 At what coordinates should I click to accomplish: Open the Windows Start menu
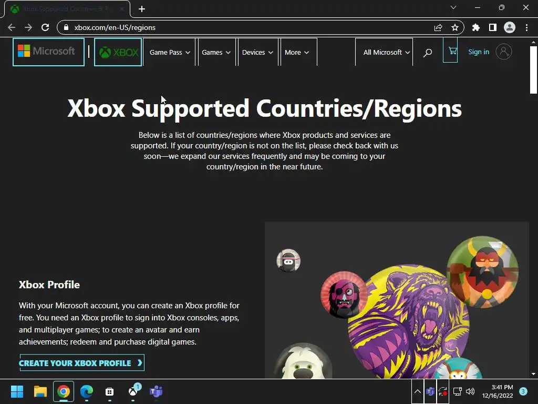tap(17, 391)
